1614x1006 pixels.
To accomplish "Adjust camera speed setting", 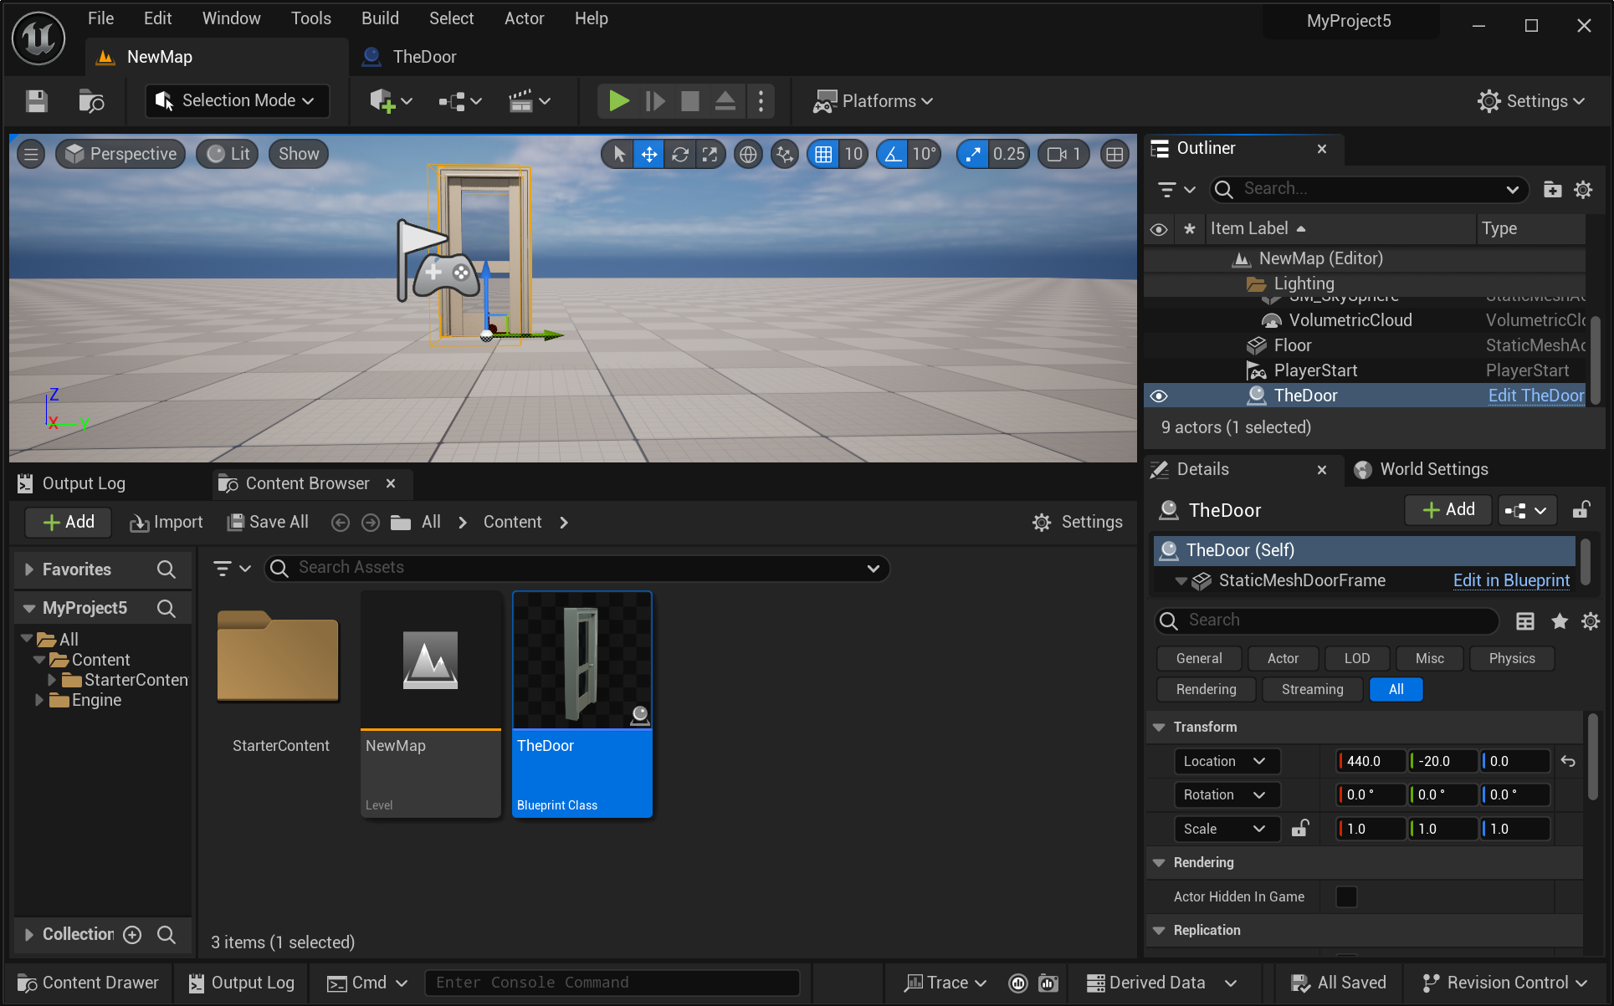I will [x=1064, y=154].
